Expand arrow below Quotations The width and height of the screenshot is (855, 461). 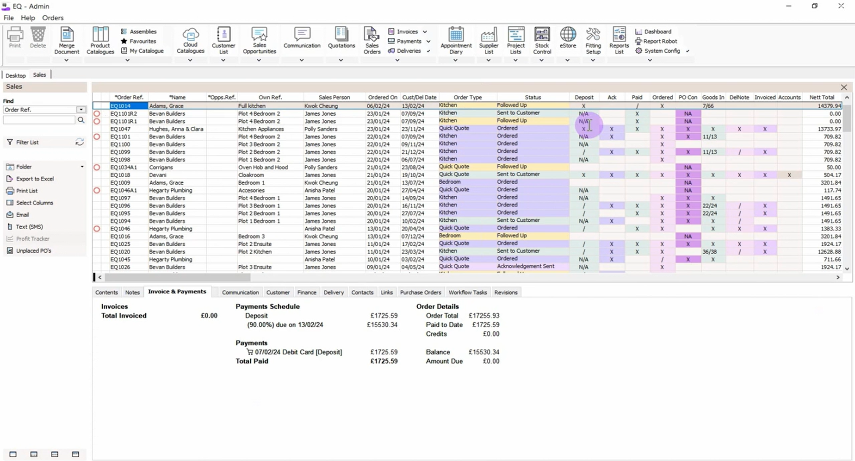(341, 60)
